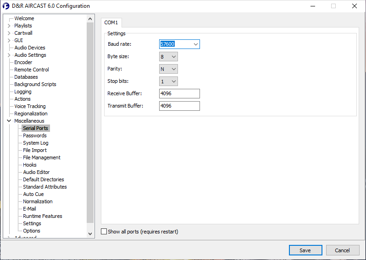Viewport: 366px width, 260px height.
Task: Collapse the Miscellaneous tree node
Action: pyautogui.click(x=9, y=121)
